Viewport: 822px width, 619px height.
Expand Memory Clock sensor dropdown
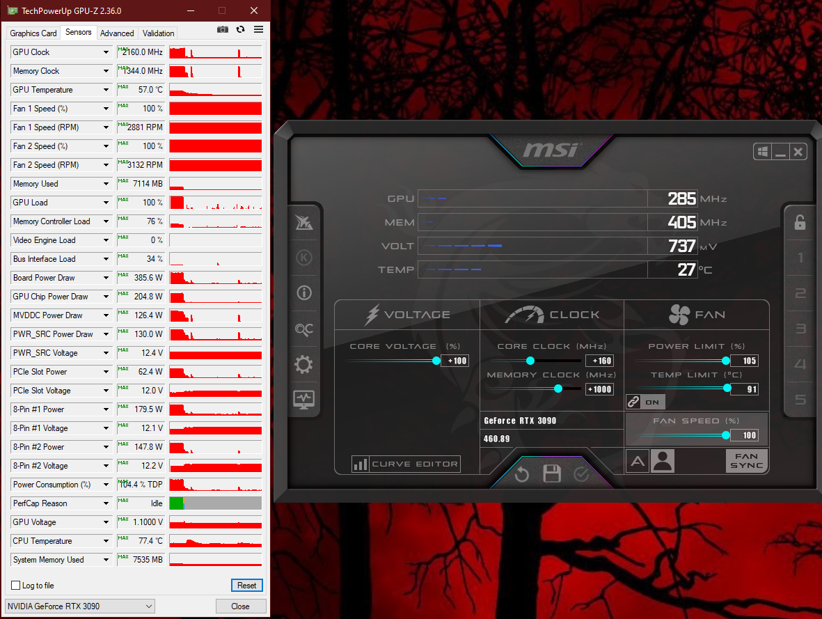[x=106, y=71]
